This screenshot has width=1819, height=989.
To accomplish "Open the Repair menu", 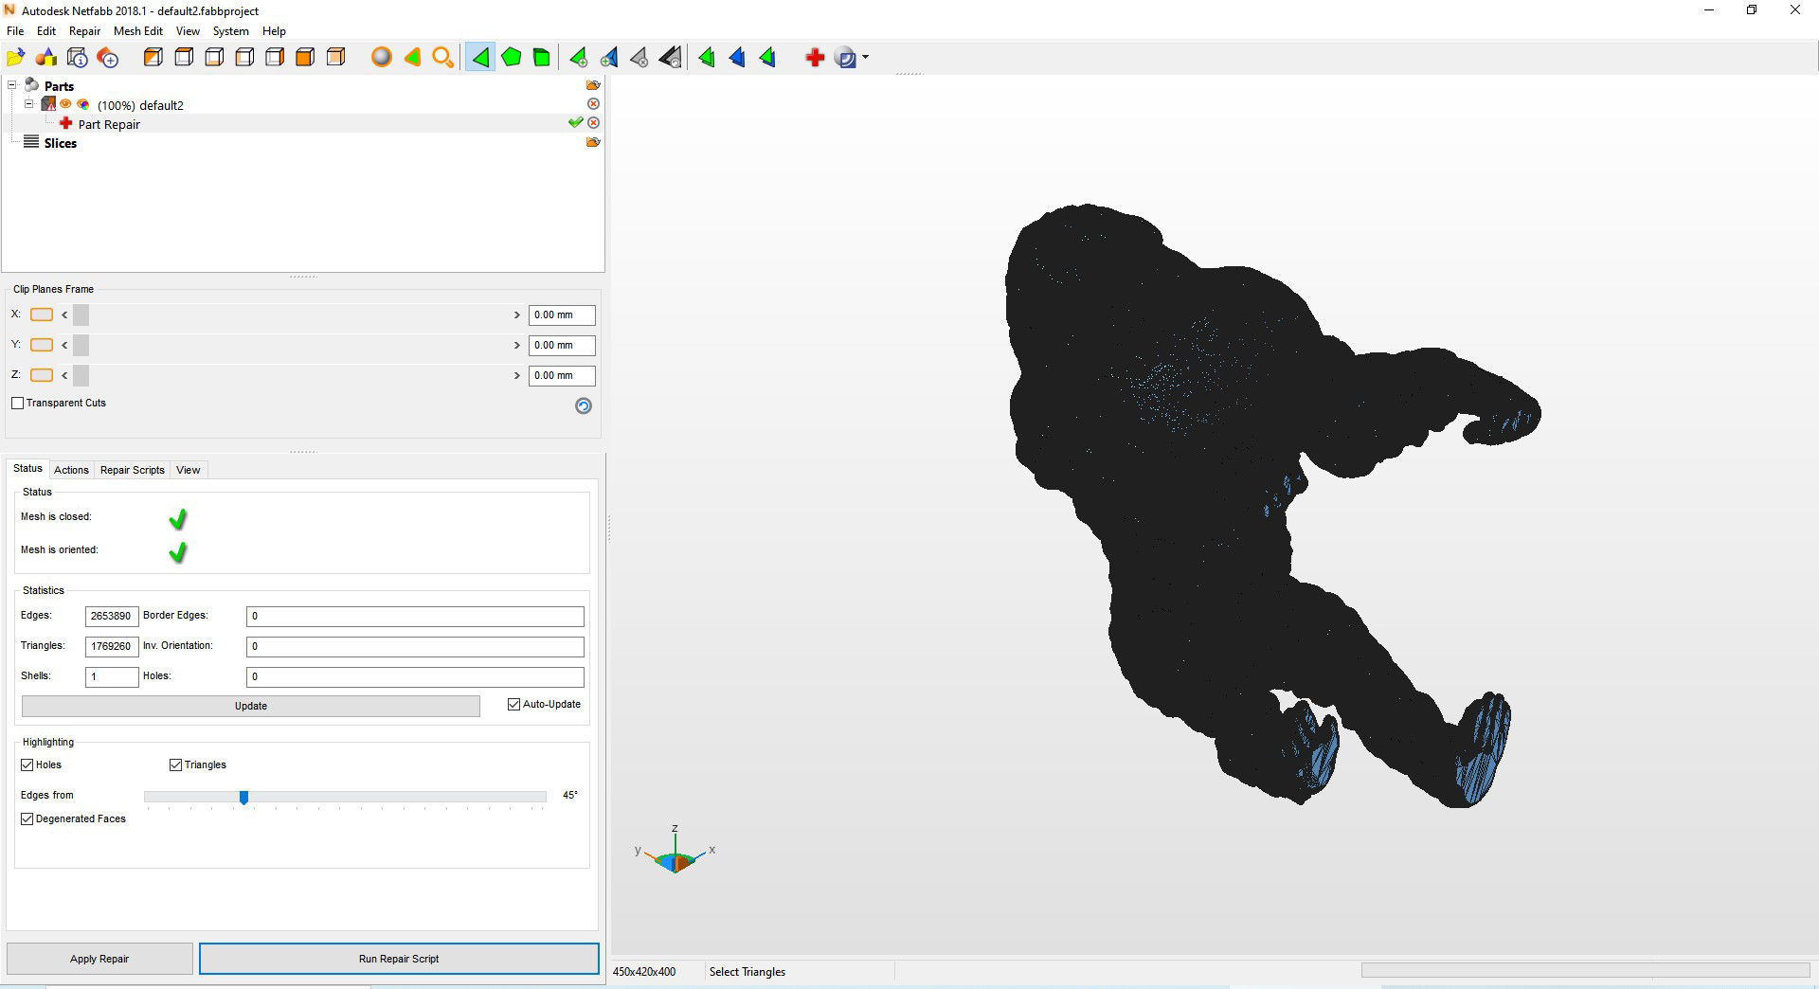I will pos(84,31).
